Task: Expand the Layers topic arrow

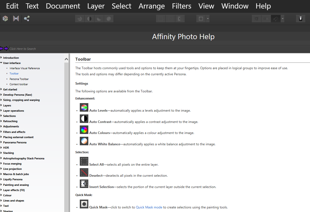Action: (1, 105)
